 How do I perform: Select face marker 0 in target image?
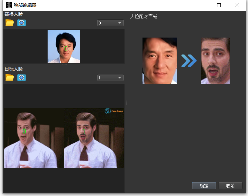click(x=24, y=131)
